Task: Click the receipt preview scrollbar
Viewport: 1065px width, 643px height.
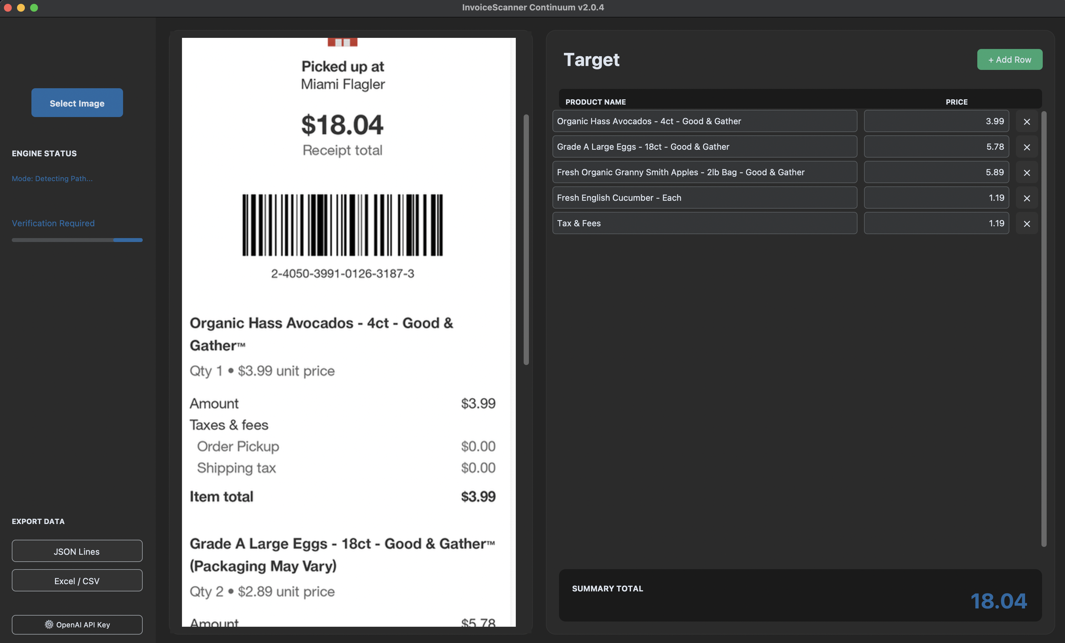Action: (526, 240)
